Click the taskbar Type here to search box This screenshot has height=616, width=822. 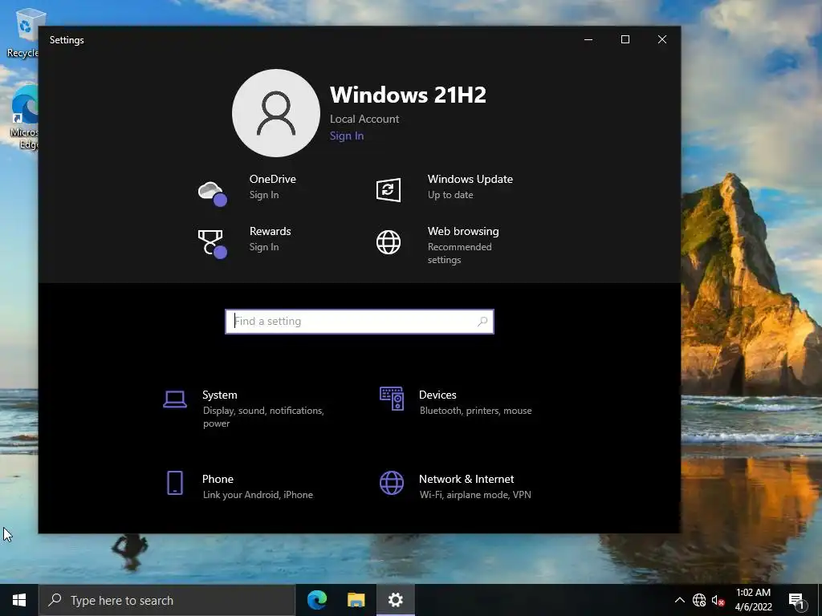point(167,600)
